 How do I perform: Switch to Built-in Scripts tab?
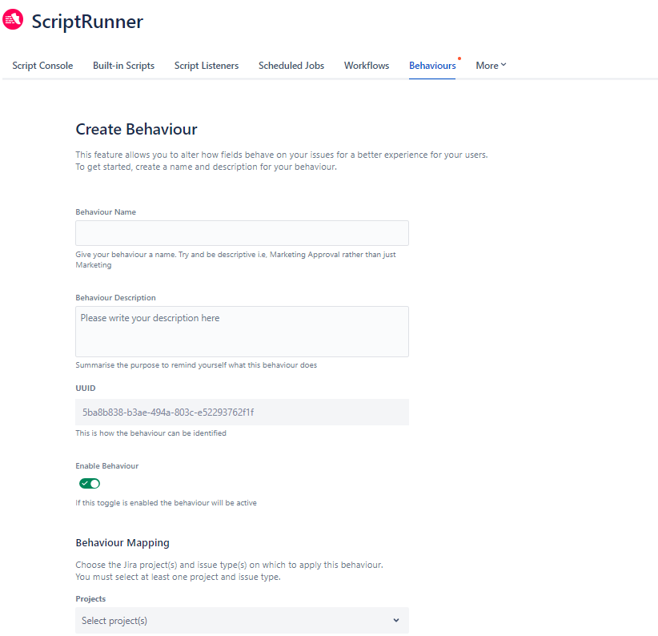click(x=123, y=66)
